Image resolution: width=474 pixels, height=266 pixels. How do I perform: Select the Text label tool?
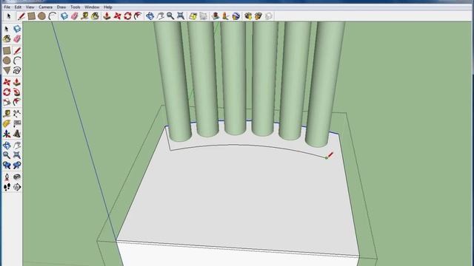(x=17, y=123)
